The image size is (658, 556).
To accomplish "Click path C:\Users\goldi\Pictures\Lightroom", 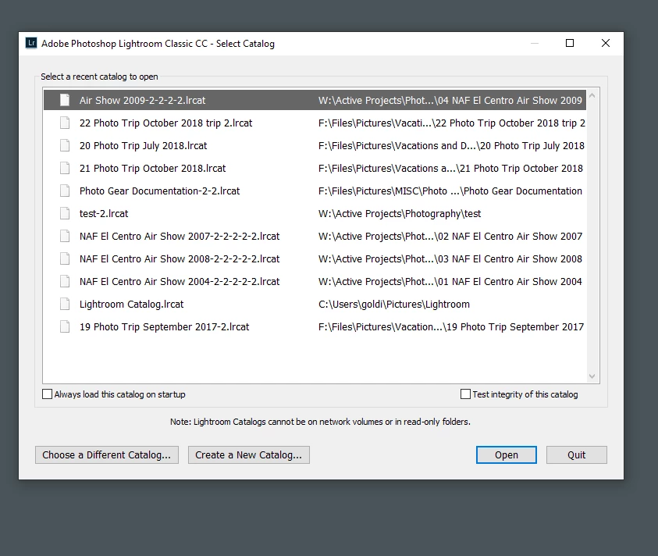I will pyautogui.click(x=393, y=305).
